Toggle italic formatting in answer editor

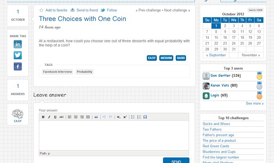(49, 117)
